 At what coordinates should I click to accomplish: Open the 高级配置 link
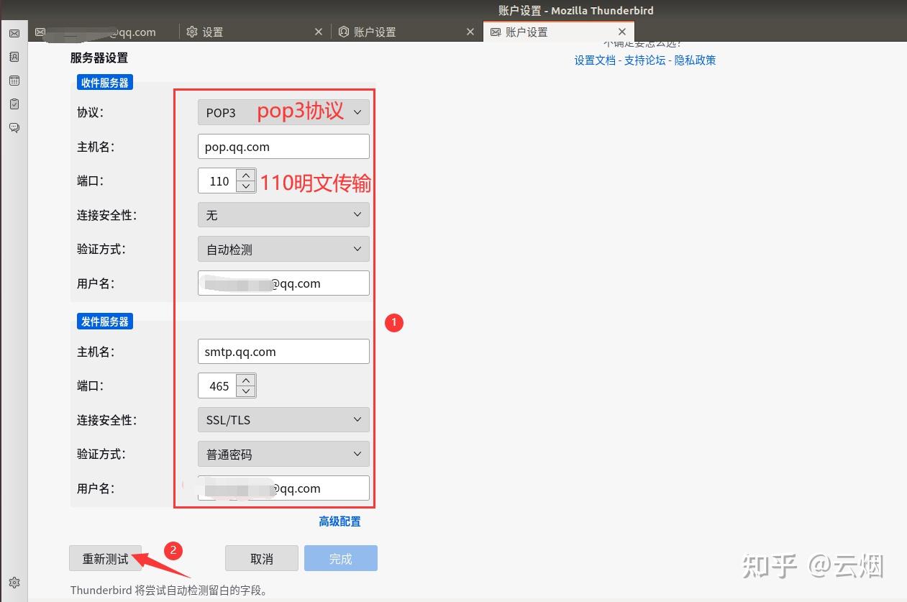point(339,521)
